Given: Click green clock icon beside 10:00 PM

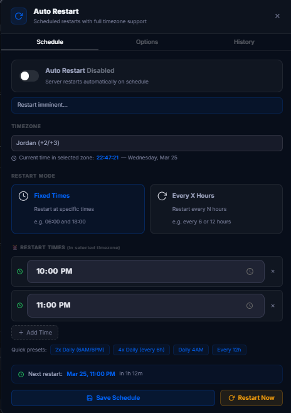Looking at the screenshot, I should pos(19,271).
